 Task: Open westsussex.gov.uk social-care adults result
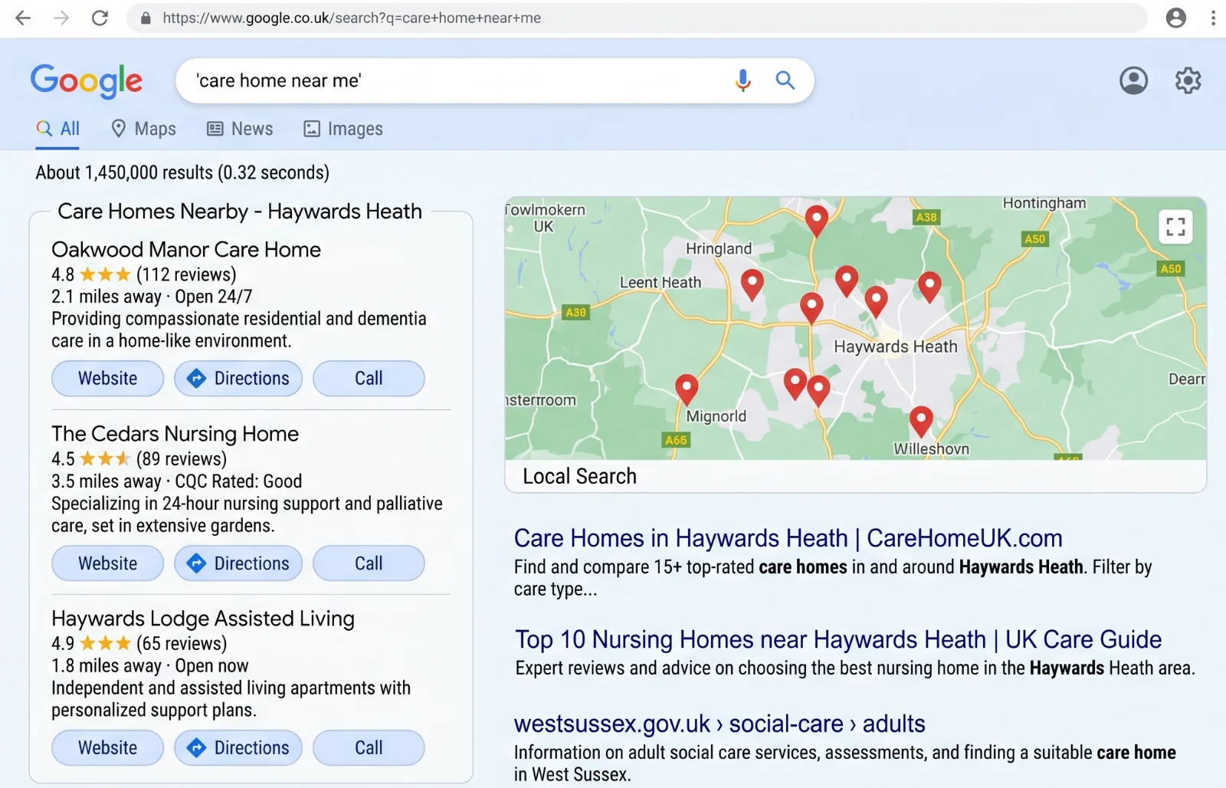click(x=720, y=724)
